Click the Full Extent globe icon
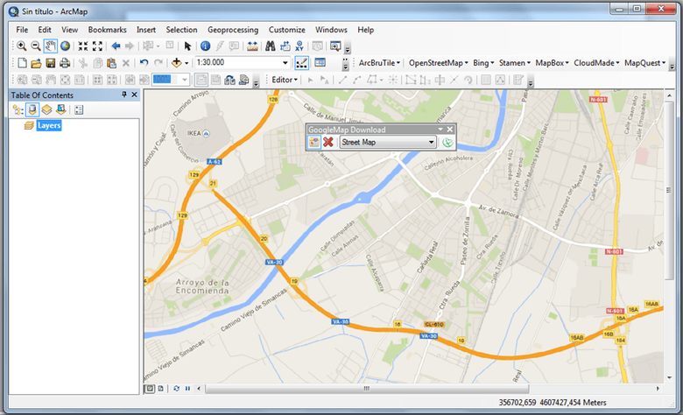 coord(66,46)
